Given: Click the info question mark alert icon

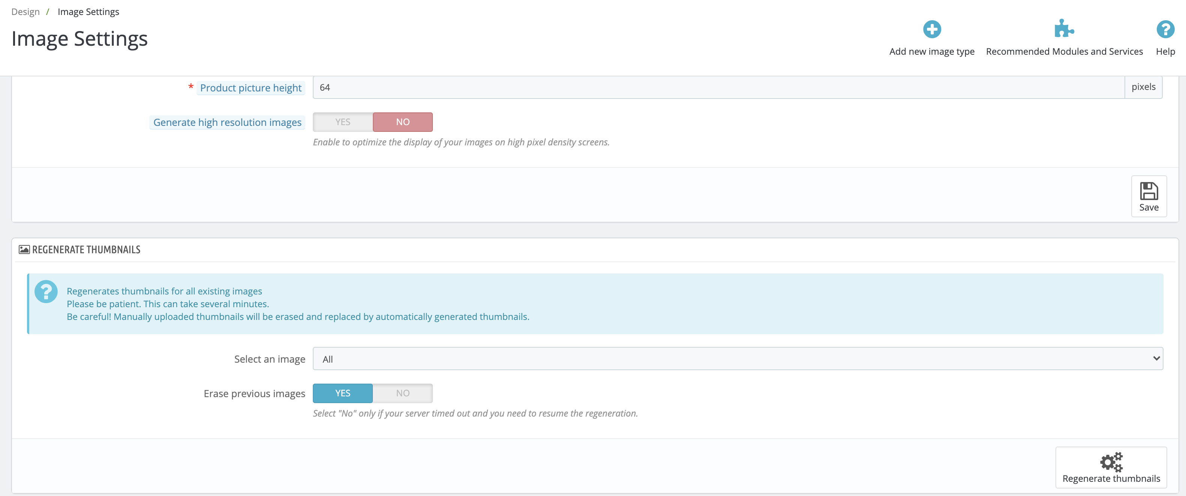Looking at the screenshot, I should pyautogui.click(x=46, y=291).
